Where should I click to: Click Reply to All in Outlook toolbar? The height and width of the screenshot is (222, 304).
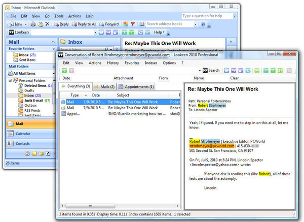(x=84, y=24)
